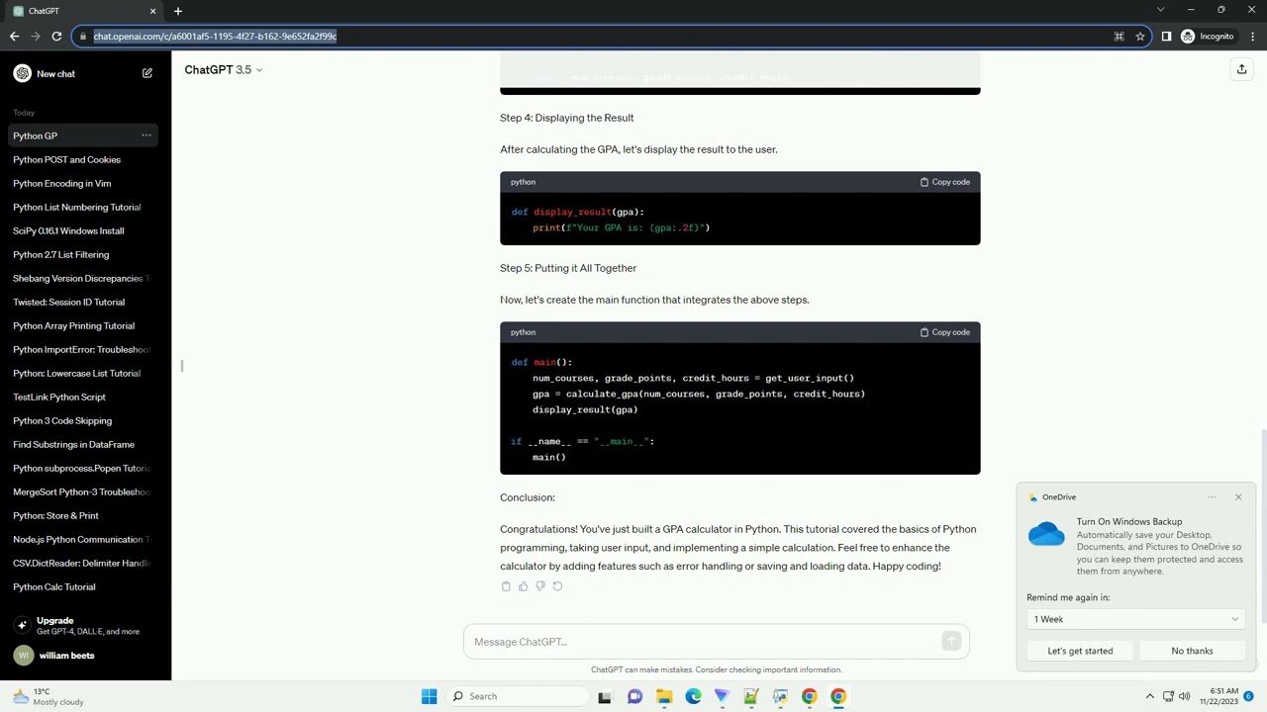Open the william beets account menu
This screenshot has width=1267, height=712.
click(85, 656)
